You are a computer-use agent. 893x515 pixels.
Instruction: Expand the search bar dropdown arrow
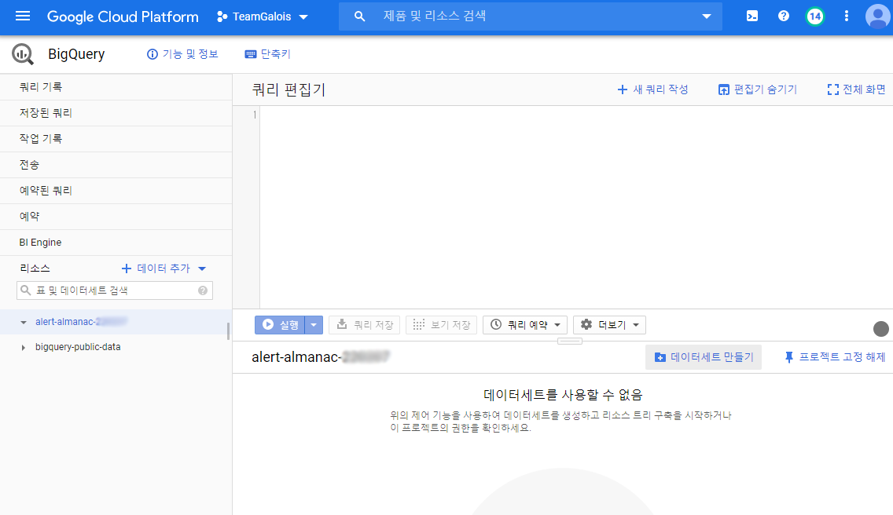tap(706, 16)
